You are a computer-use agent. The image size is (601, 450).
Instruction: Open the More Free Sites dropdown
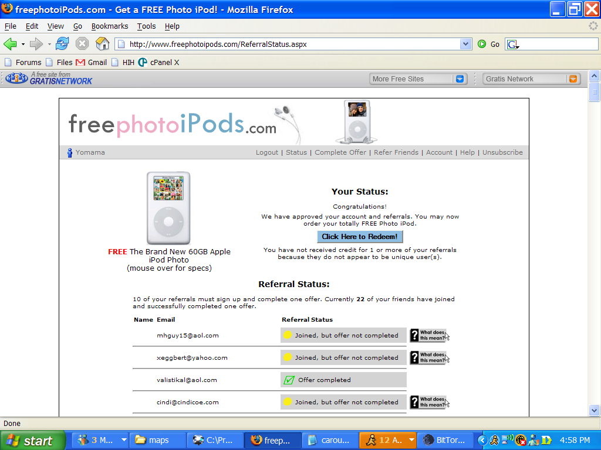pyautogui.click(x=460, y=79)
